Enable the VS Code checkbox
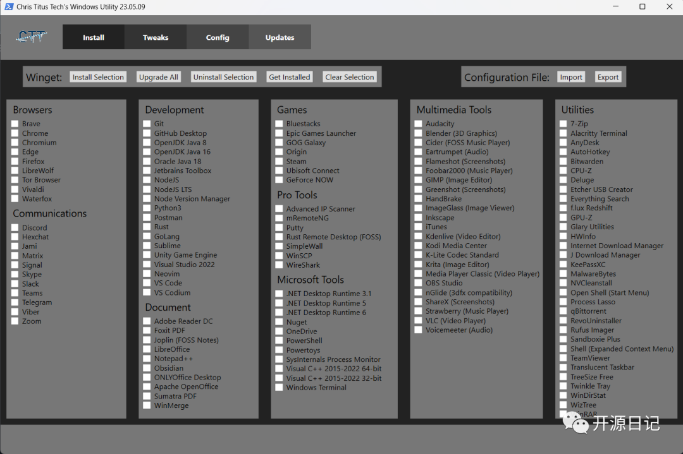Screen dimensions: 683x454 click(147, 283)
